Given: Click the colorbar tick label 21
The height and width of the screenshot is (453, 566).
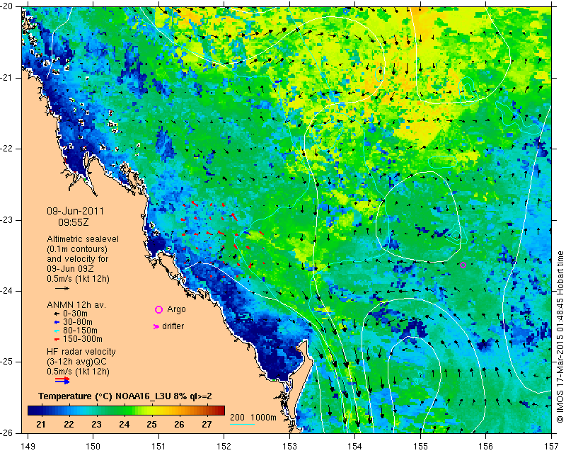Looking at the screenshot, I should [x=41, y=425].
